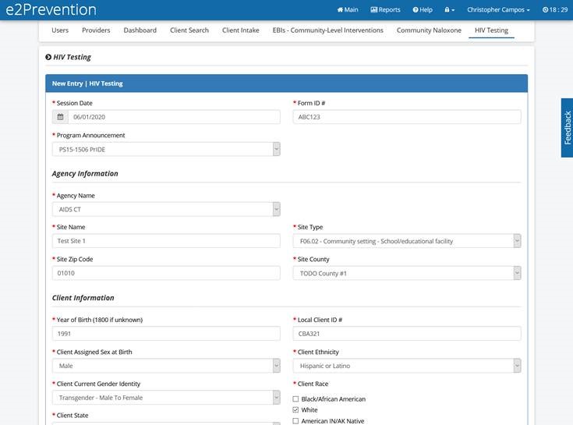
Task: Expand the Program Announcement dropdown
Action: (165, 149)
